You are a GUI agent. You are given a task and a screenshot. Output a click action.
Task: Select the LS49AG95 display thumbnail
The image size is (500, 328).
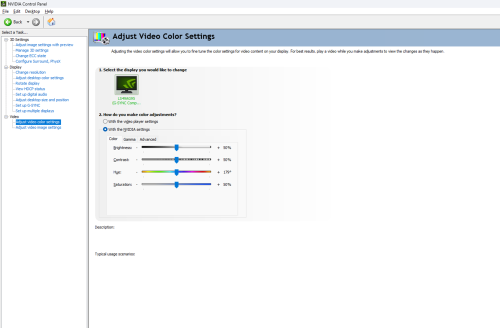pyautogui.click(x=126, y=84)
